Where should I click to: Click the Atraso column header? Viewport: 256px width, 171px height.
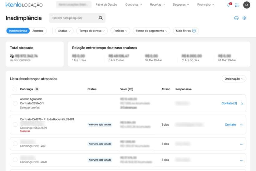pos(166,89)
